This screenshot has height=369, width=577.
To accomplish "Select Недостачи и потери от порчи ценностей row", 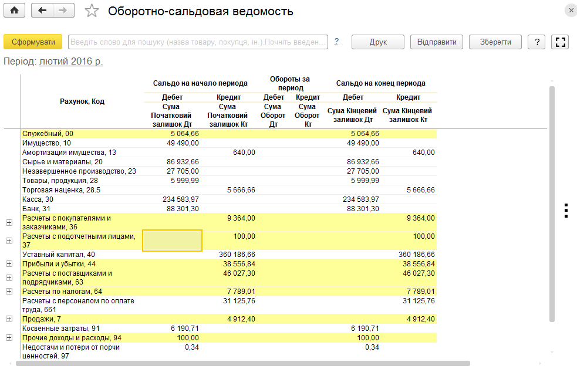I will tap(229, 351).
